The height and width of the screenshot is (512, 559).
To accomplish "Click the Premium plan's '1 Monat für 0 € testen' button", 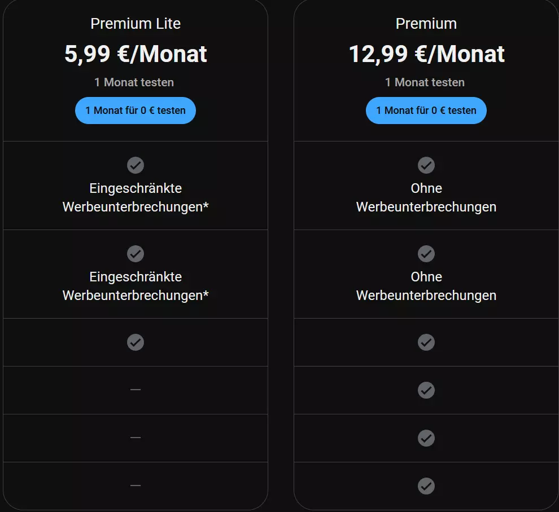I will click(426, 111).
